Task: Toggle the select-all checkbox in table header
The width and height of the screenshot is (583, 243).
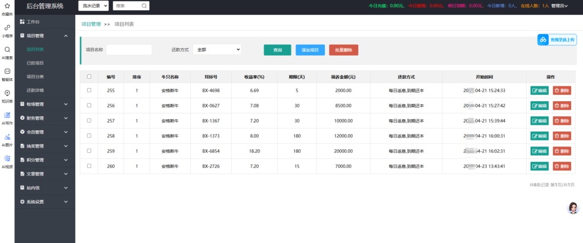Action: click(89, 77)
